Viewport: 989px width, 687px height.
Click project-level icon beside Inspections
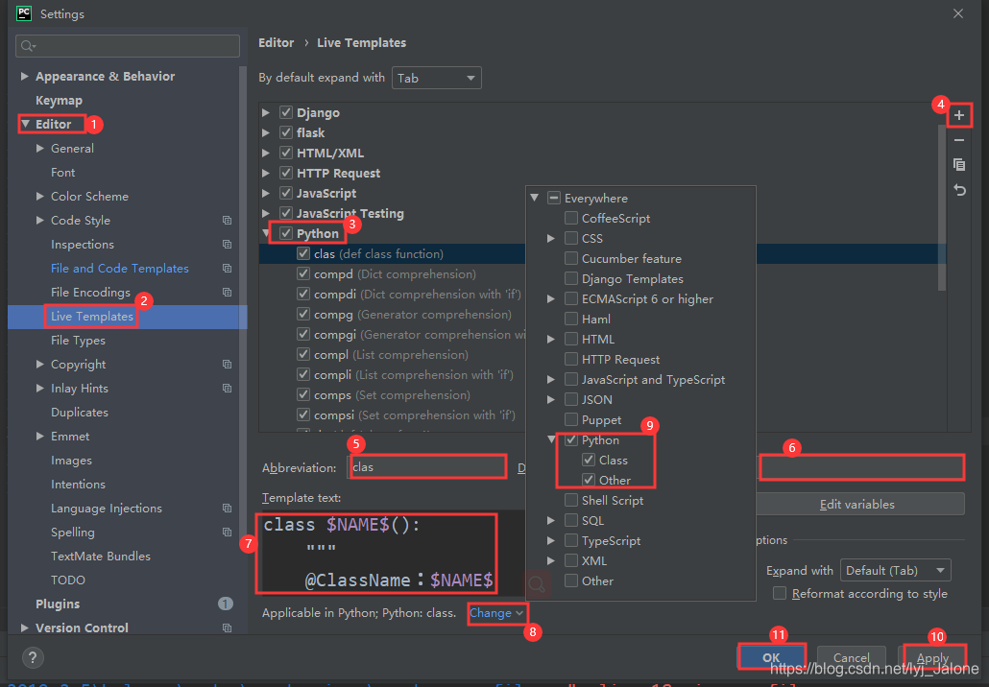(227, 244)
